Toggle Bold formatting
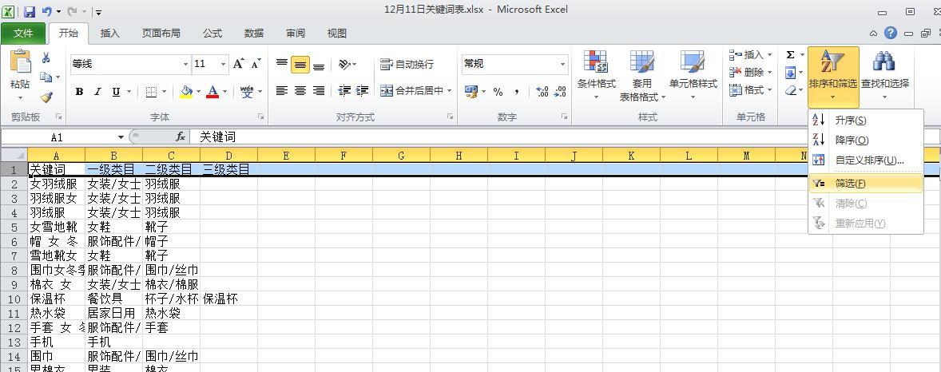The height and width of the screenshot is (372, 941). click(79, 92)
